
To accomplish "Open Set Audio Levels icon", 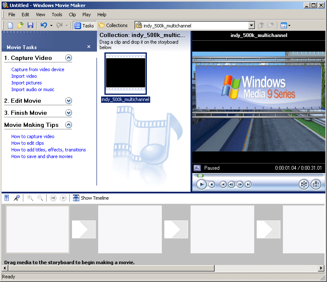I will (7, 198).
